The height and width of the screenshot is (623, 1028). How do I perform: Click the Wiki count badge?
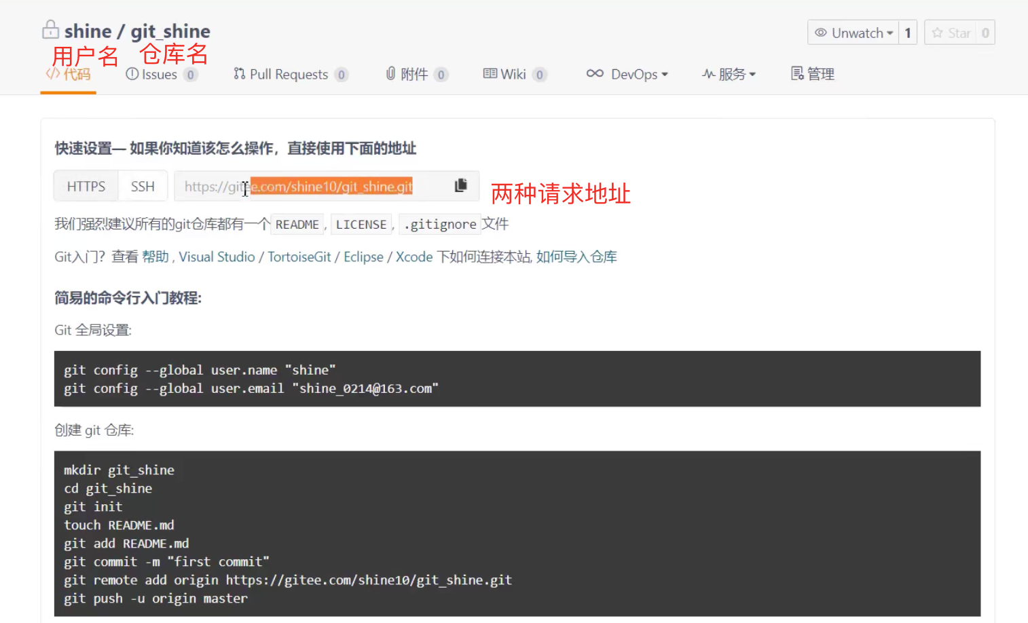[540, 75]
